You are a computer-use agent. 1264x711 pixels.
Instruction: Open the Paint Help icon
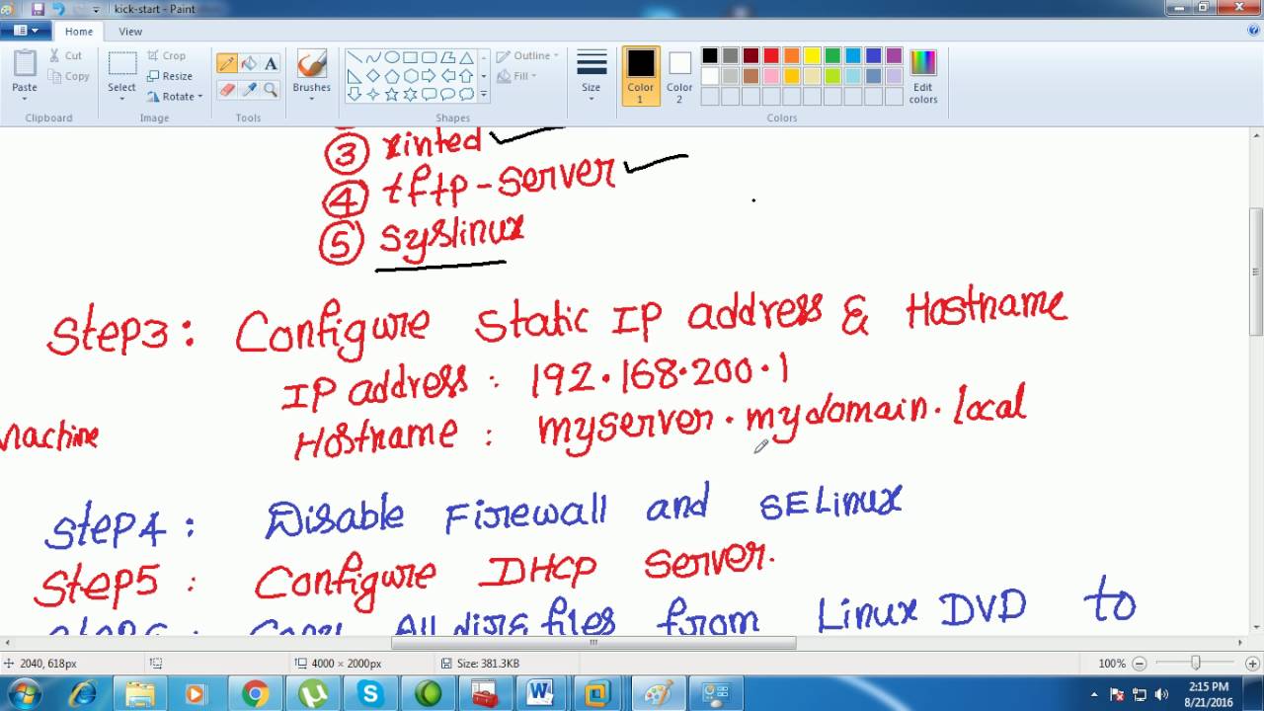(1253, 31)
